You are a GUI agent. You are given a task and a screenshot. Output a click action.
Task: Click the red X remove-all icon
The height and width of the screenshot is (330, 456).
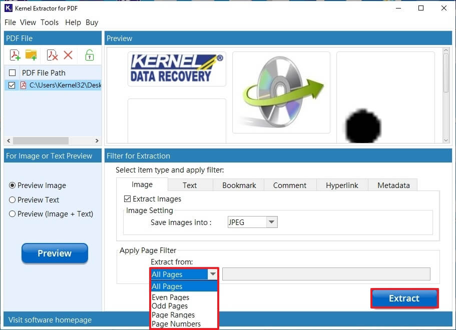(x=68, y=55)
